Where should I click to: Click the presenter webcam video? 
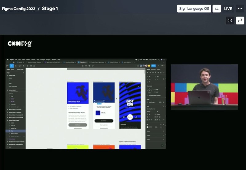204,87
